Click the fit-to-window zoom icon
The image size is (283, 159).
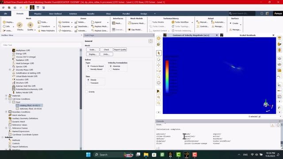pyautogui.click(x=159, y=97)
